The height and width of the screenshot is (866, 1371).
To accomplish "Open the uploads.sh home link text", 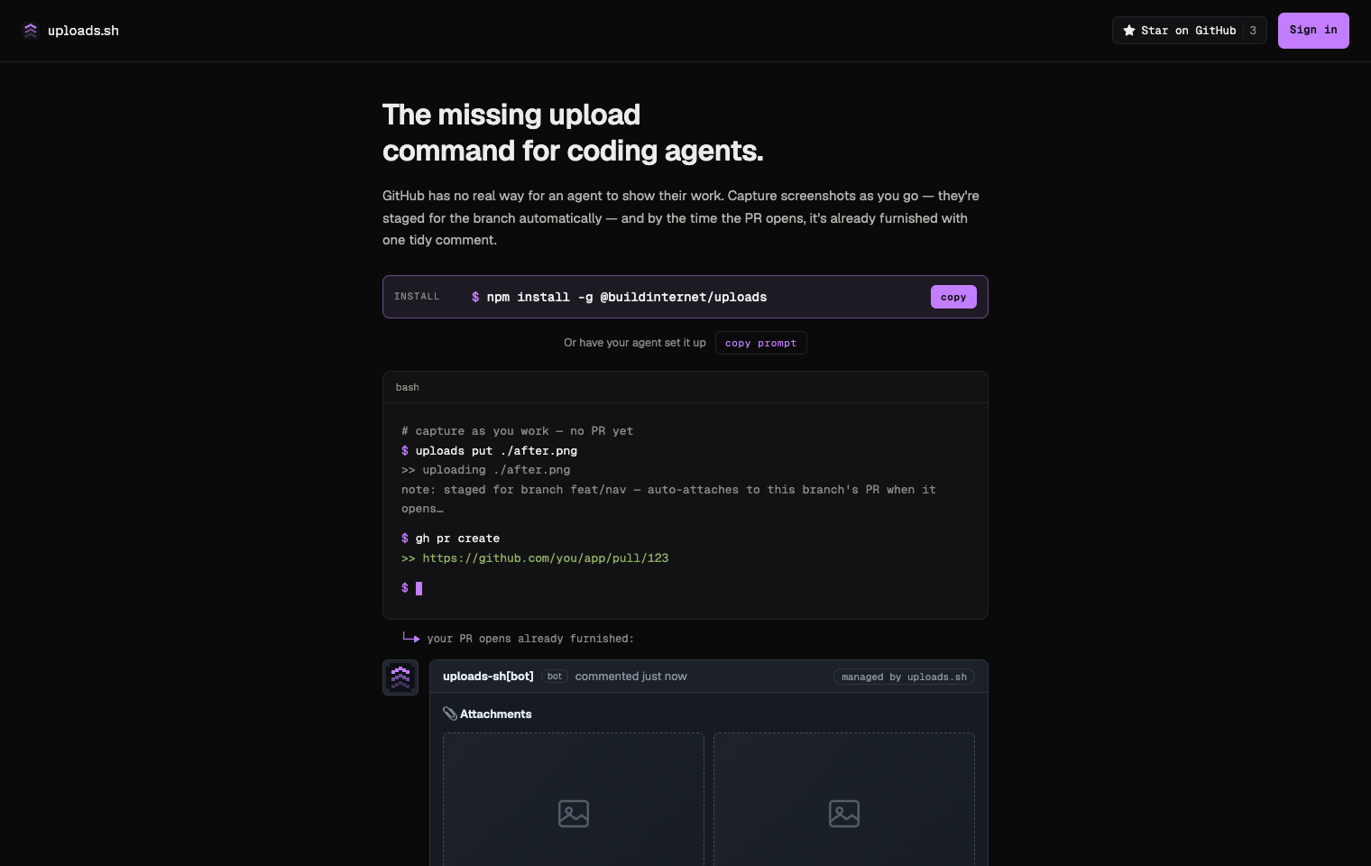I will click(83, 31).
